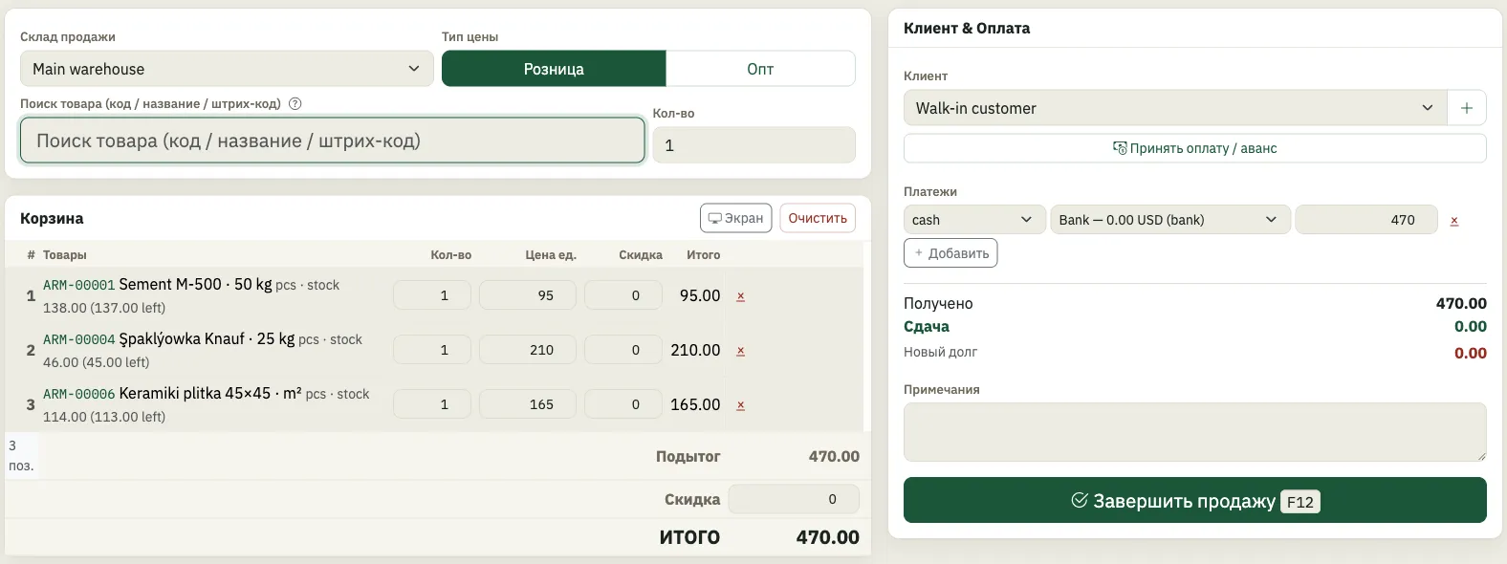This screenshot has width=1507, height=564.
Task: Finish sale with Завершить продажу button
Action: point(1194,500)
